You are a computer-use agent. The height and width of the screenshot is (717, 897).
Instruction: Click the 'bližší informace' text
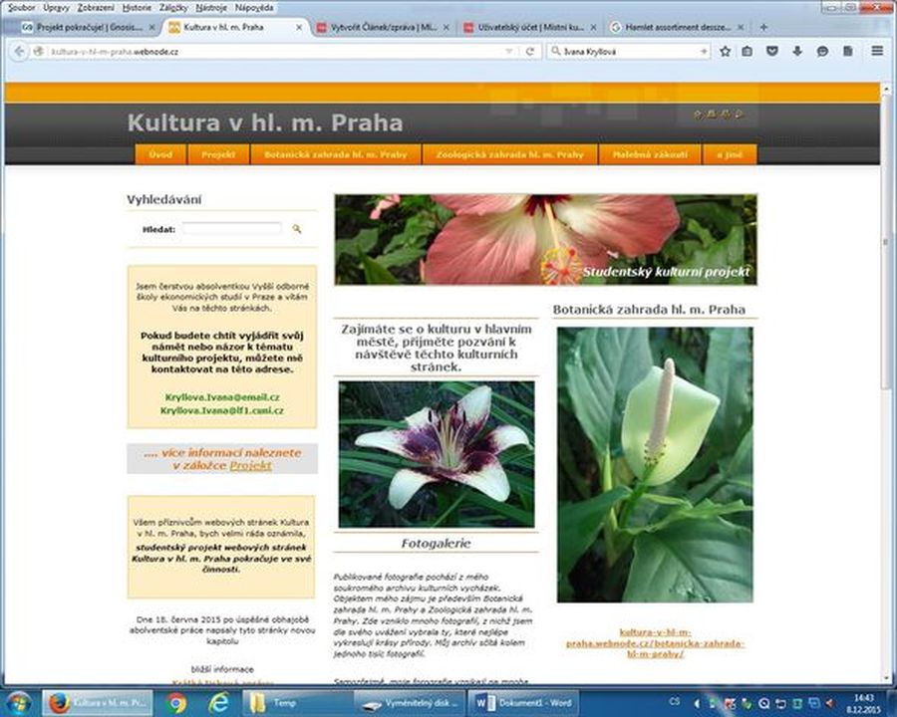[x=222, y=669]
